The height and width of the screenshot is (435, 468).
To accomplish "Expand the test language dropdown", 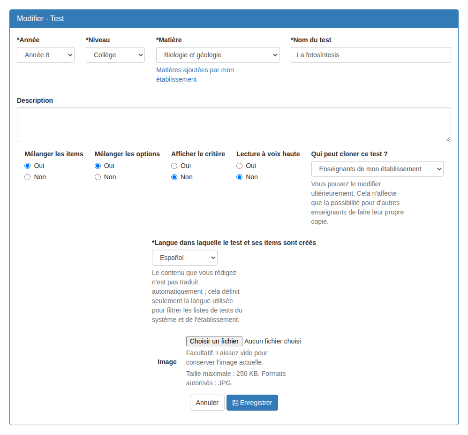I will [185, 258].
